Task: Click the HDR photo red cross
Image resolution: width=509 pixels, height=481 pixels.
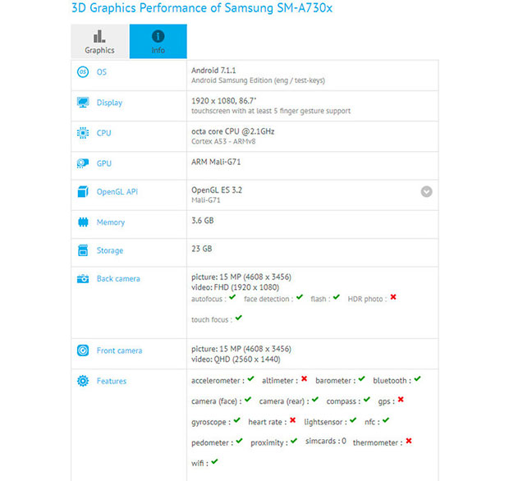Action: click(x=393, y=297)
